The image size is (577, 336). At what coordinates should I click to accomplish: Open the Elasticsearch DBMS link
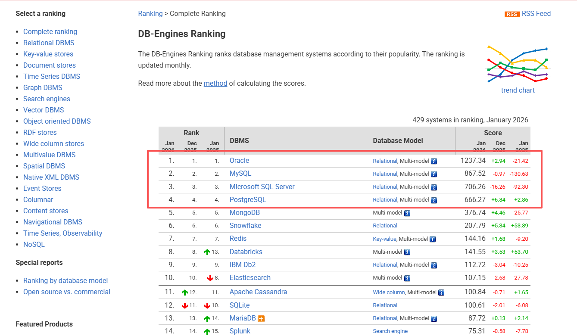250,277
